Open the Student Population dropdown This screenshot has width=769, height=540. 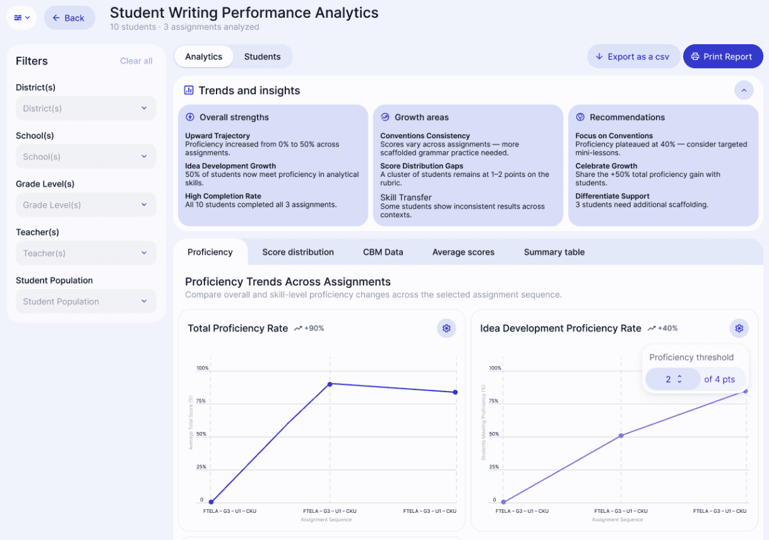[86, 302]
